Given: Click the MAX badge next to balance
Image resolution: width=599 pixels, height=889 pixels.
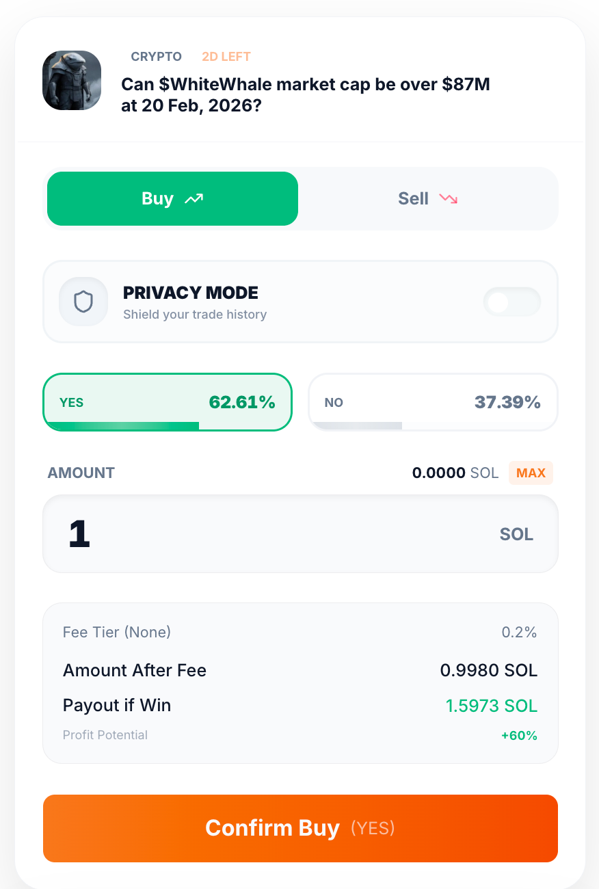Looking at the screenshot, I should [x=531, y=473].
